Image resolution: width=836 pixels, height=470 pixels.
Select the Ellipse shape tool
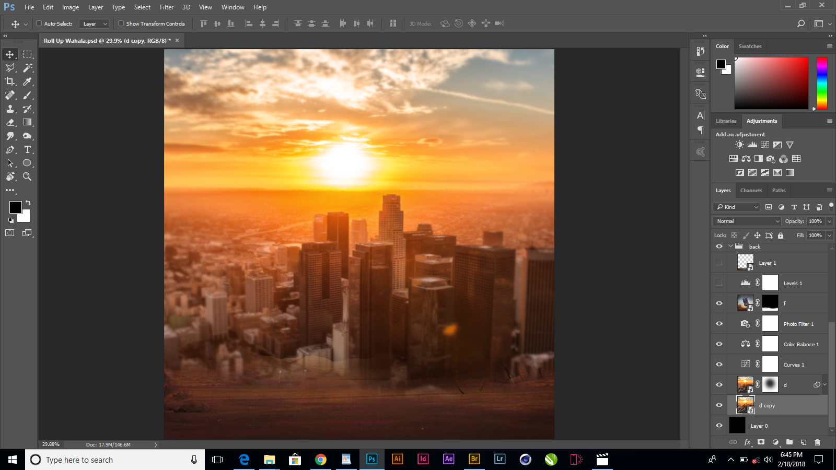27,163
